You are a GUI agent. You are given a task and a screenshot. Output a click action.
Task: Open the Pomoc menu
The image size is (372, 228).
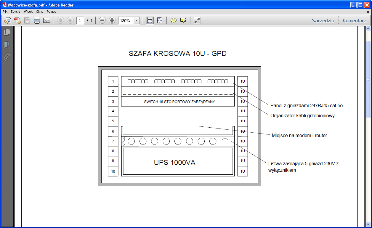pos(52,12)
